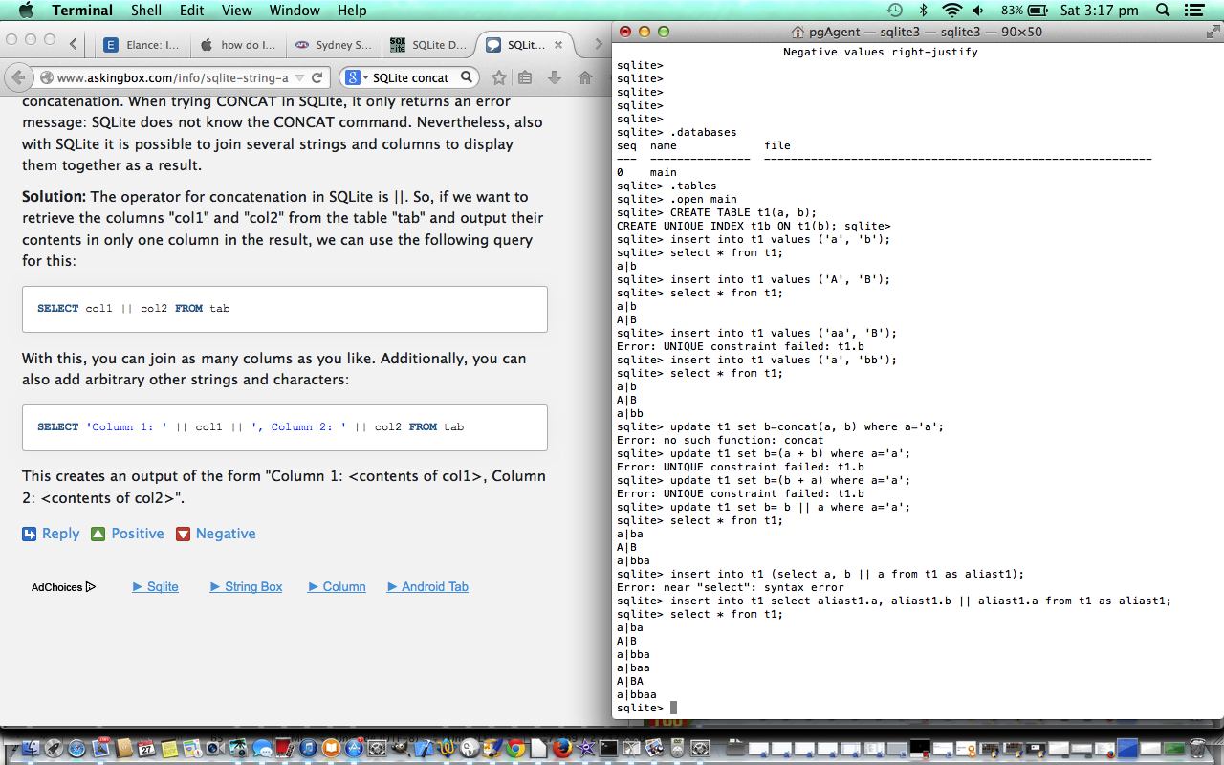Switch to the Sydney S... tab
This screenshot has height=765, width=1224.
click(334, 45)
